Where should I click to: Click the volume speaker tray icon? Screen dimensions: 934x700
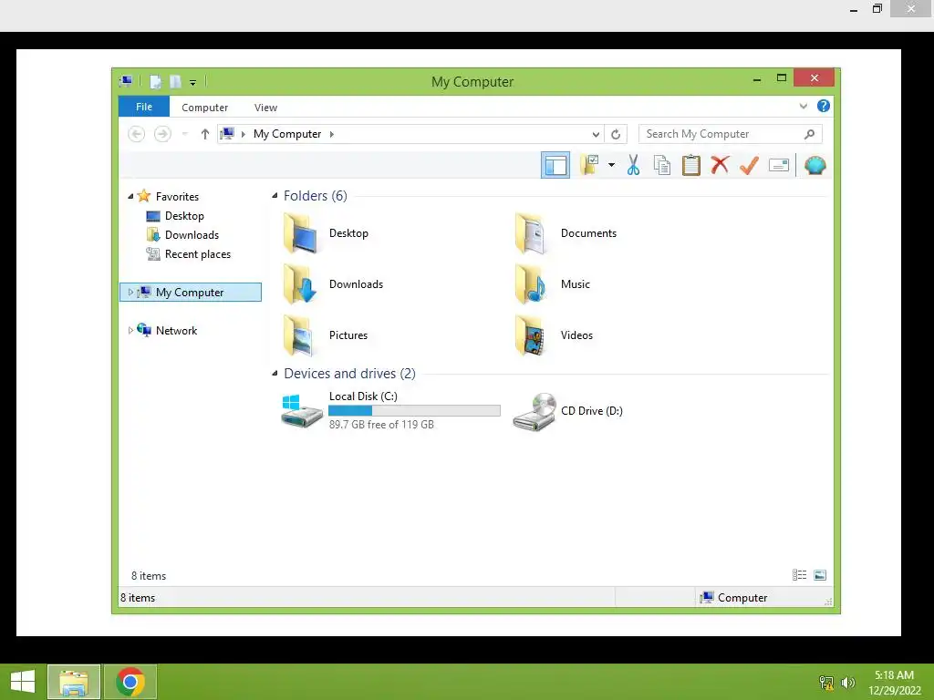(847, 682)
